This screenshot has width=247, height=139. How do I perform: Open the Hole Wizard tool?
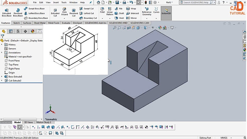click(x=64, y=12)
